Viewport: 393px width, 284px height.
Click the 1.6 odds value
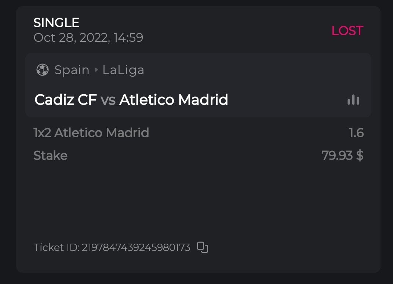(356, 132)
